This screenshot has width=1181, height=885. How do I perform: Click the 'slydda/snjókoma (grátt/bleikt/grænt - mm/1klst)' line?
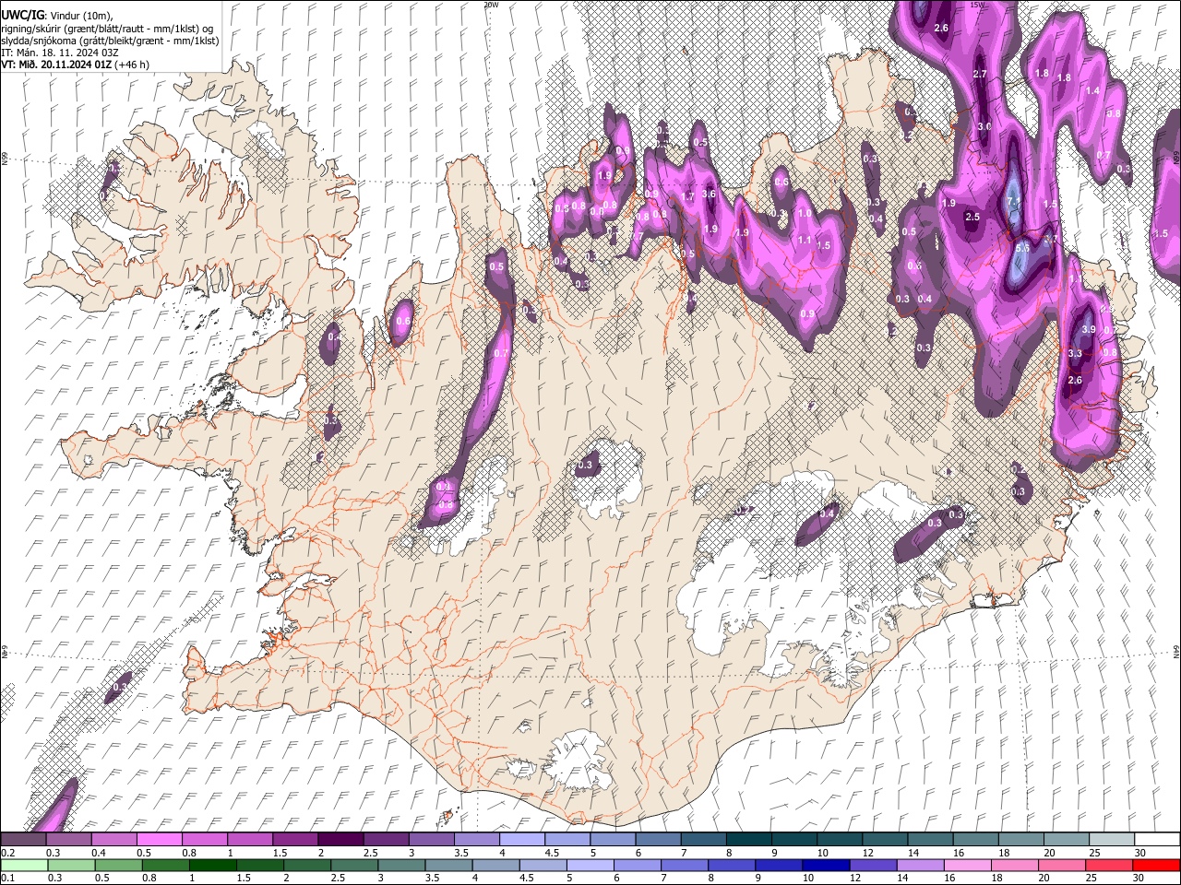pos(110,41)
